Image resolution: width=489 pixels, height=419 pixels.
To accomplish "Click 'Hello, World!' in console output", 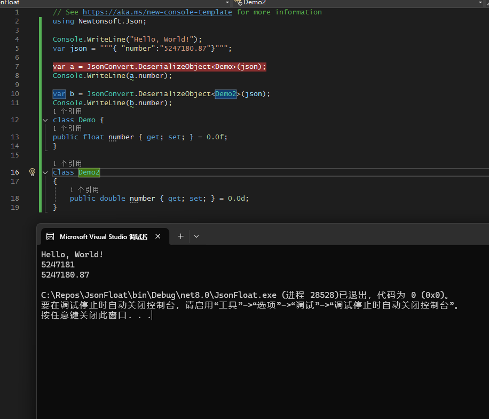I will (x=72, y=255).
